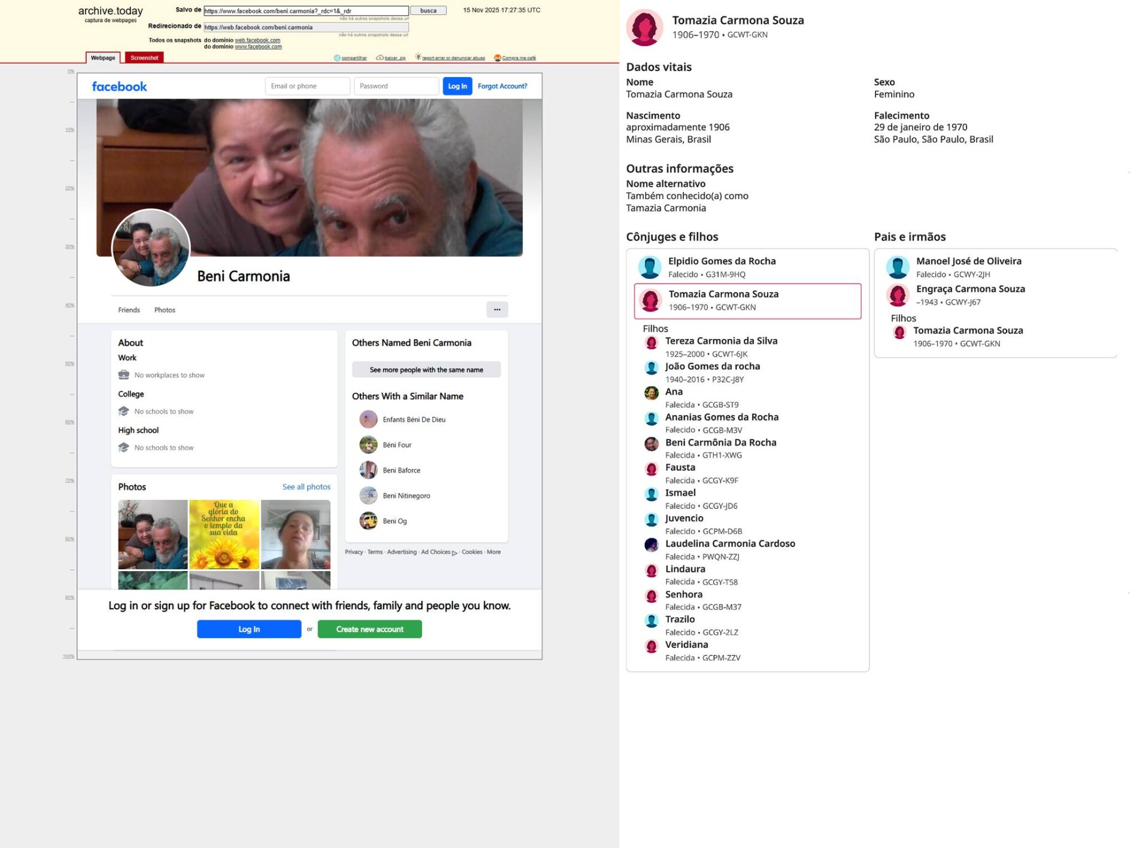Click Manoel José de Oliveira's avatar icon
Screen dimensions: 1137x848
(897, 267)
